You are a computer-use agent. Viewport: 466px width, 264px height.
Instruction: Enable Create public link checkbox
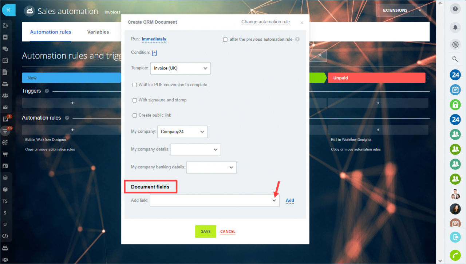[x=135, y=115]
